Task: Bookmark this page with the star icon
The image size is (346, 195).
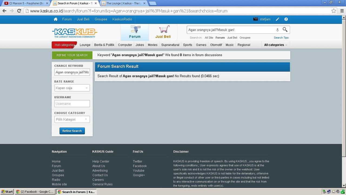Action: pyautogui.click(x=334, y=11)
